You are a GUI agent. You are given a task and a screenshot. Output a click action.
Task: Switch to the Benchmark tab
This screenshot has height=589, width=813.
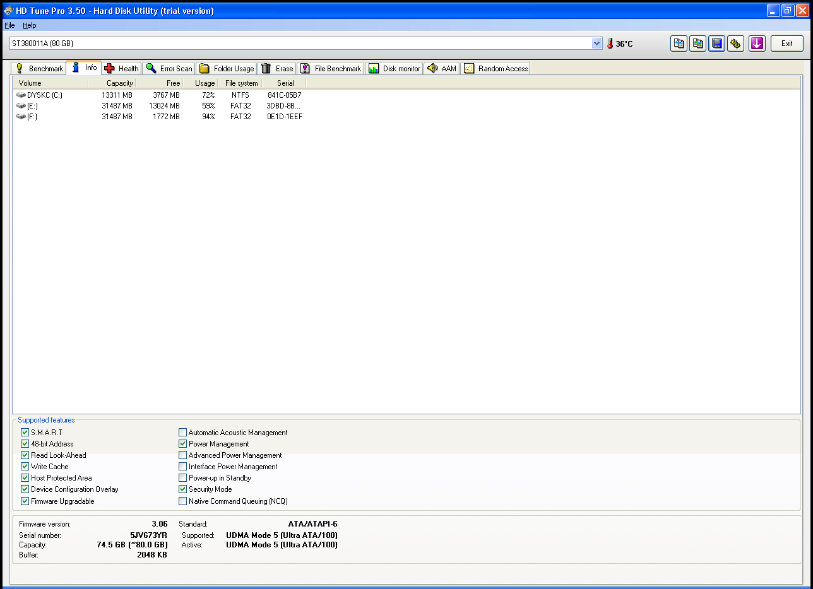39,68
